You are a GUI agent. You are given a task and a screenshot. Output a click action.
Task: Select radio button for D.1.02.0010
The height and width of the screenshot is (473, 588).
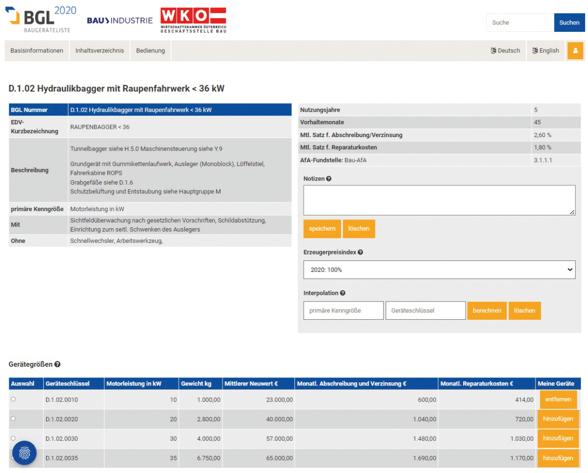click(13, 399)
